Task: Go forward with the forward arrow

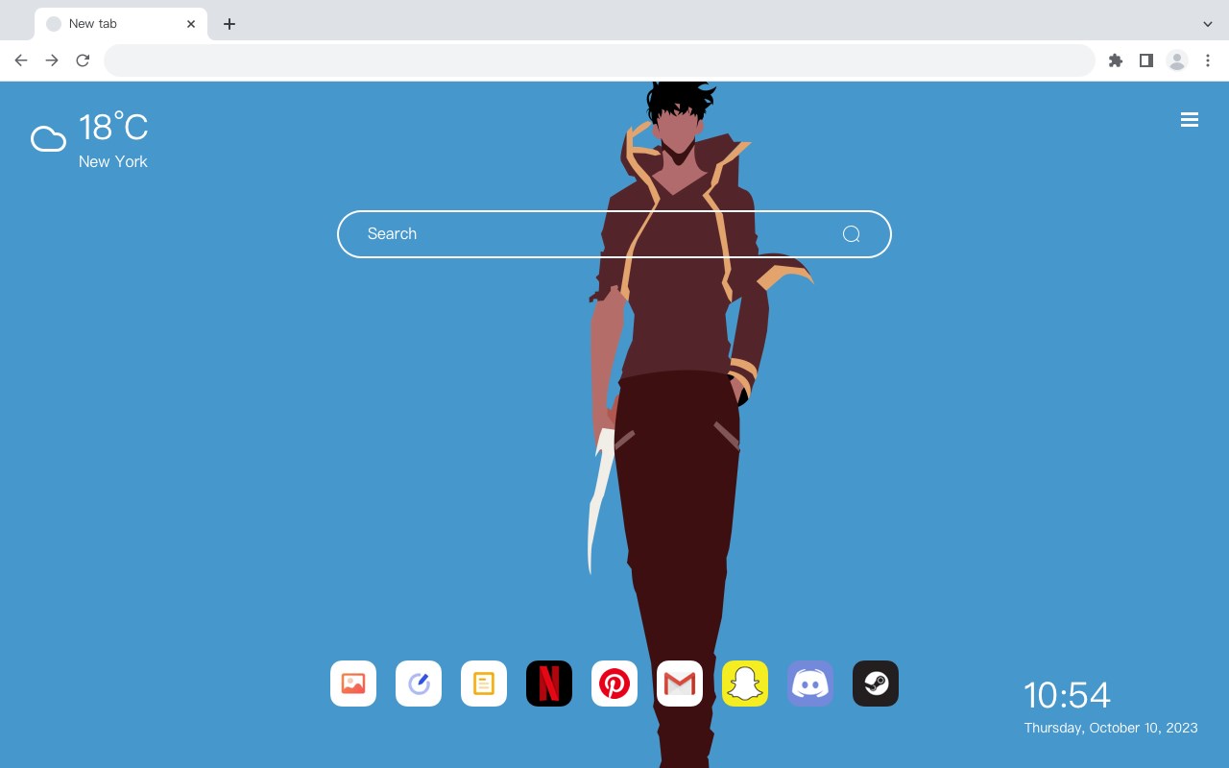Action: click(x=52, y=60)
